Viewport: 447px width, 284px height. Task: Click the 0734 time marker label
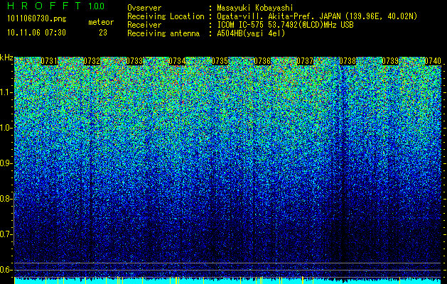177,61
